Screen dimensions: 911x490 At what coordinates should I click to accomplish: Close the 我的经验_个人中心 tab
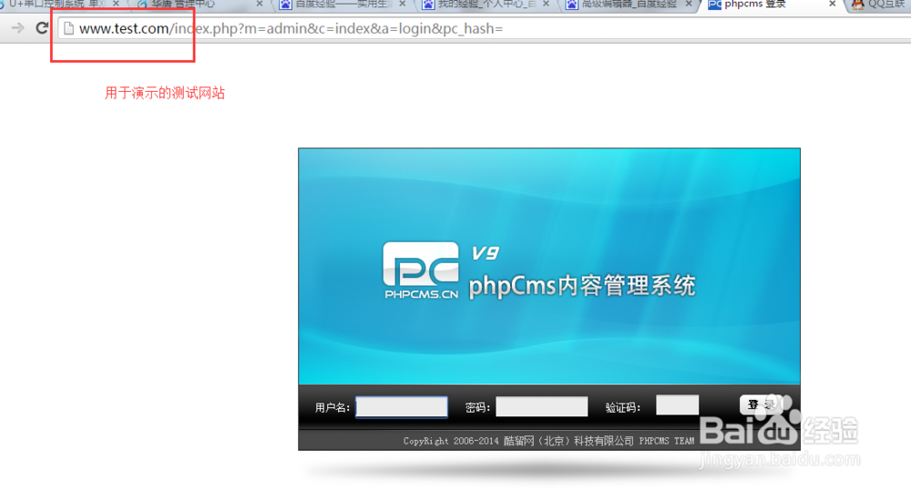click(546, 4)
